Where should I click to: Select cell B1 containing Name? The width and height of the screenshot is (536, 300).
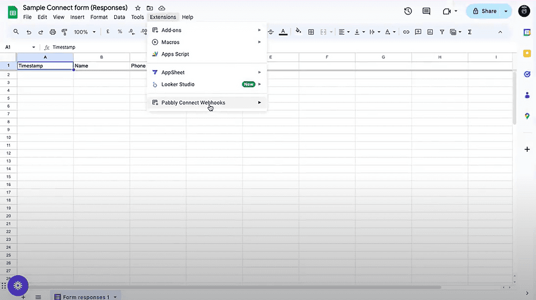[x=101, y=65]
